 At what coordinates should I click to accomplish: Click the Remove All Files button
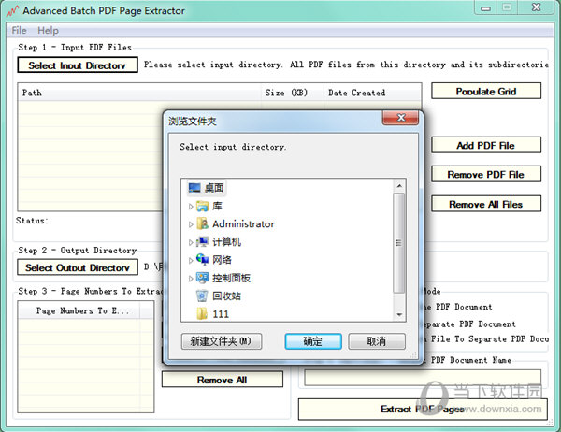(x=486, y=204)
